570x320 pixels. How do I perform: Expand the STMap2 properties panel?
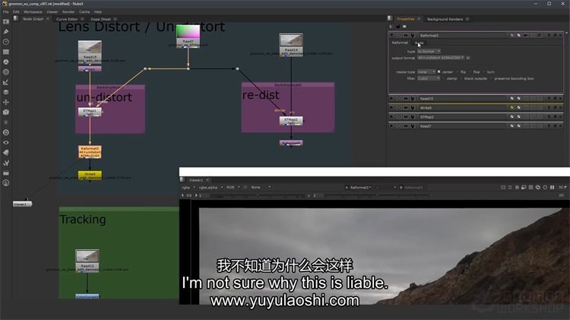pos(392,117)
